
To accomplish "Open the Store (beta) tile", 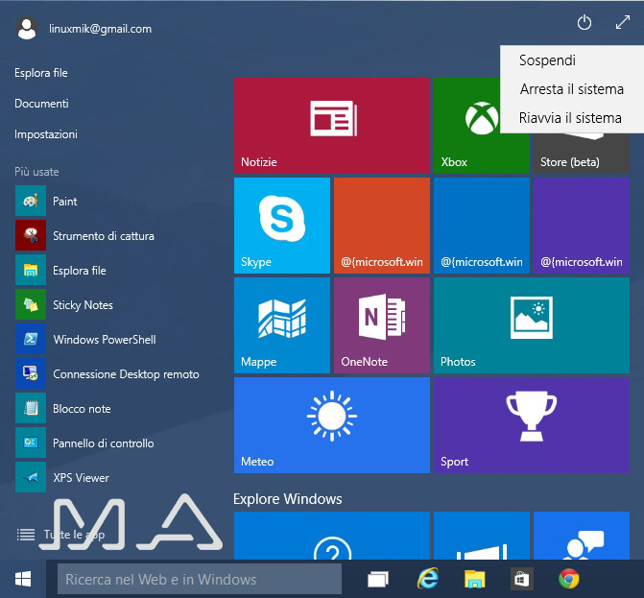I will (582, 154).
